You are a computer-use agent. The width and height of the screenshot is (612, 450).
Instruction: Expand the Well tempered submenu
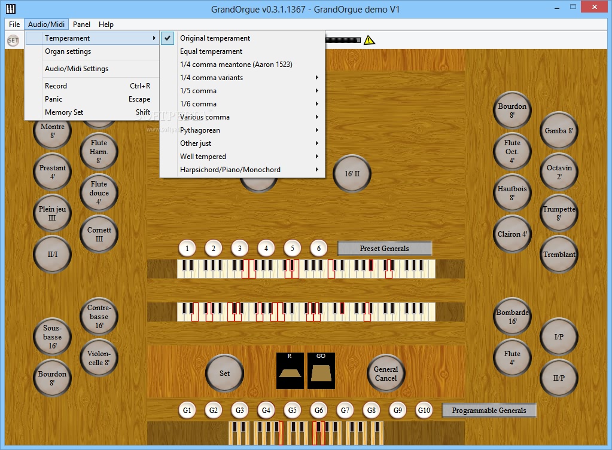coord(242,157)
